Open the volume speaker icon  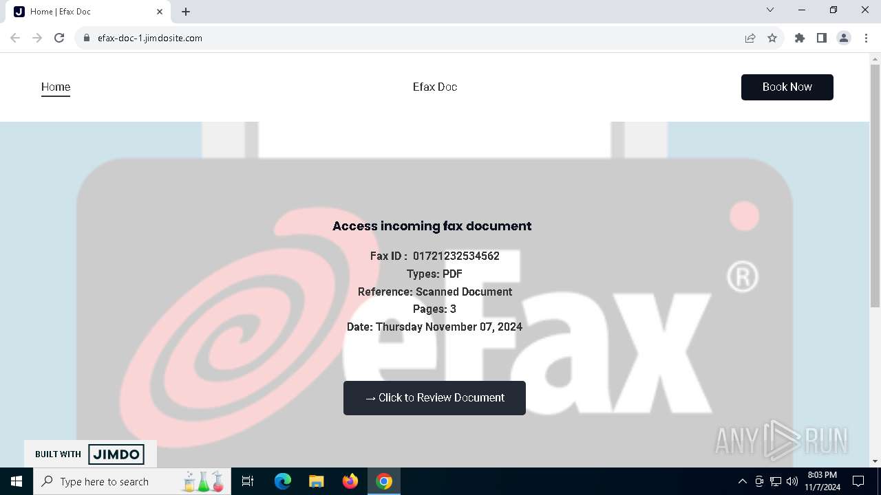pyautogui.click(x=792, y=481)
